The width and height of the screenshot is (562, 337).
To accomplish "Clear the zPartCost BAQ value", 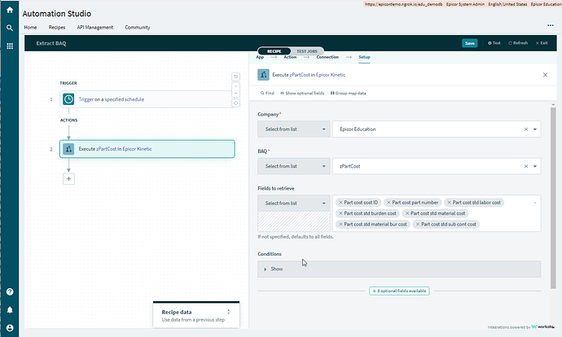I will (526, 166).
